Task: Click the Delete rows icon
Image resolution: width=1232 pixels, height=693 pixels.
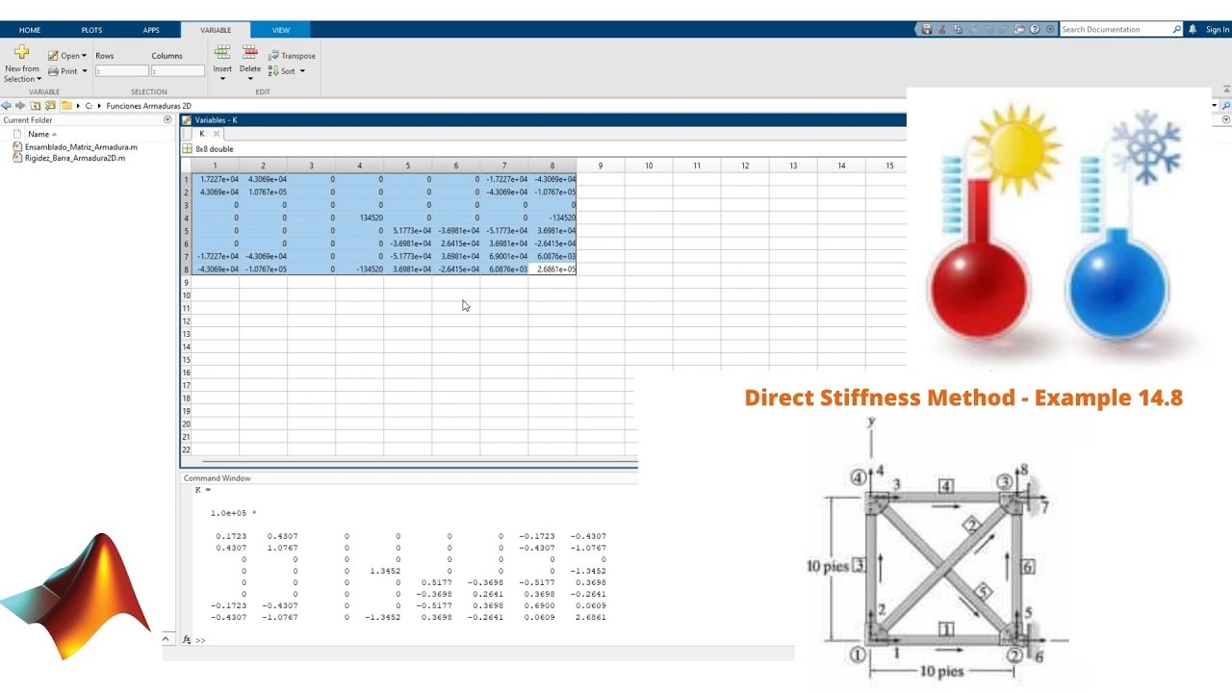Action: click(x=250, y=52)
